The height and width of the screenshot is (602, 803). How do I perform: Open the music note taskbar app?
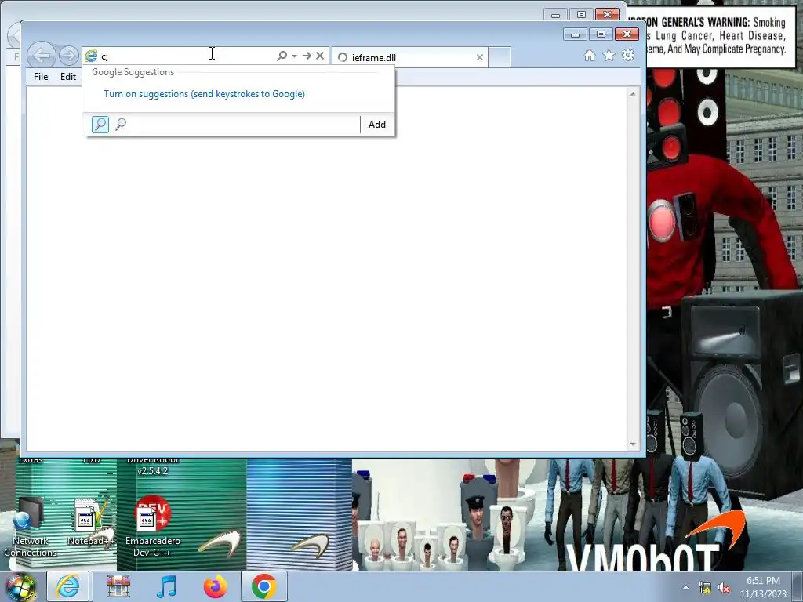pyautogui.click(x=166, y=586)
